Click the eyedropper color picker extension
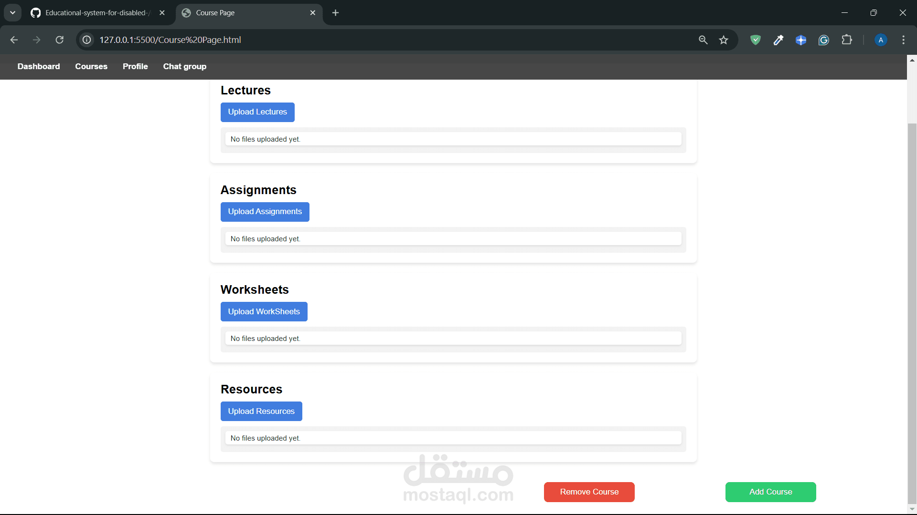The image size is (917, 515). click(778, 40)
